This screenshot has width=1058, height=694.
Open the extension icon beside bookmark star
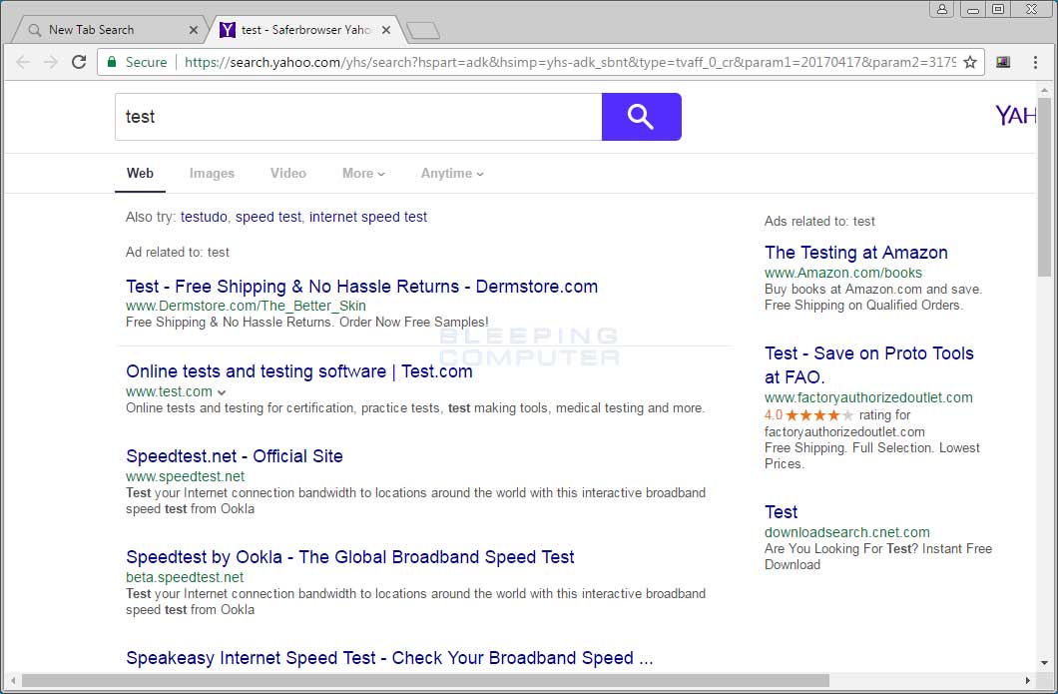click(1003, 62)
